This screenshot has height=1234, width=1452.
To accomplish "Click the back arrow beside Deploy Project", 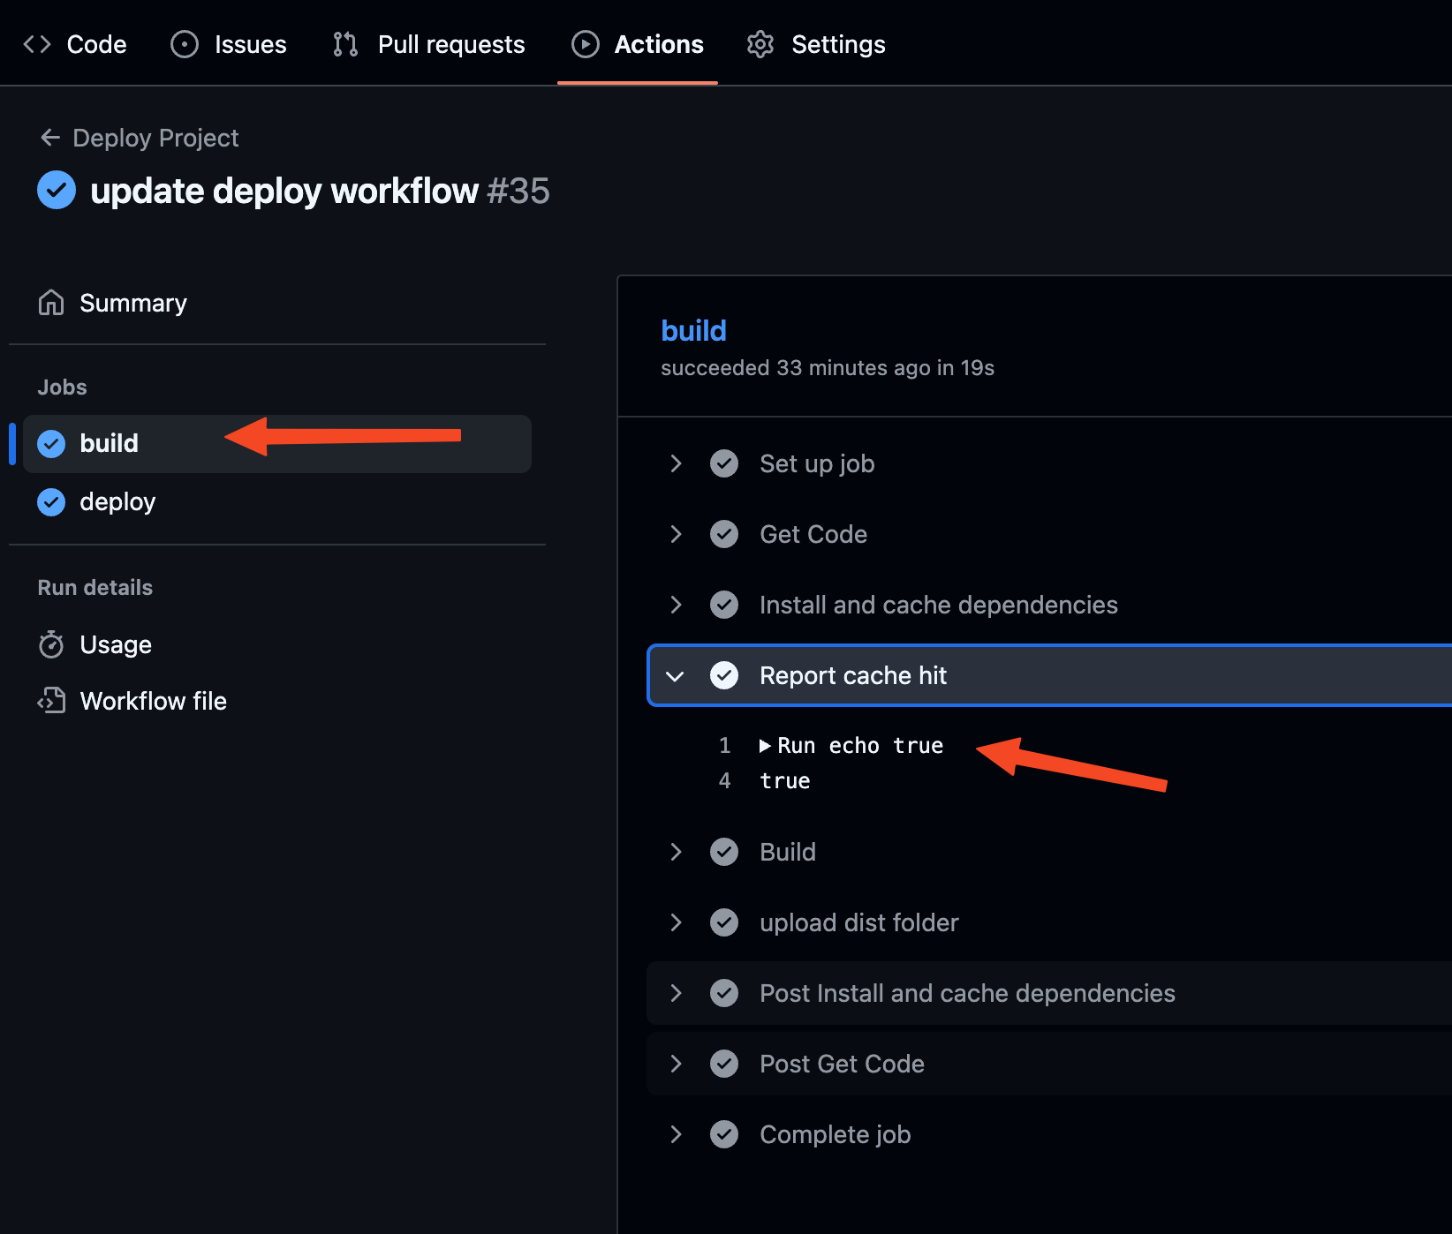I will (x=50, y=138).
